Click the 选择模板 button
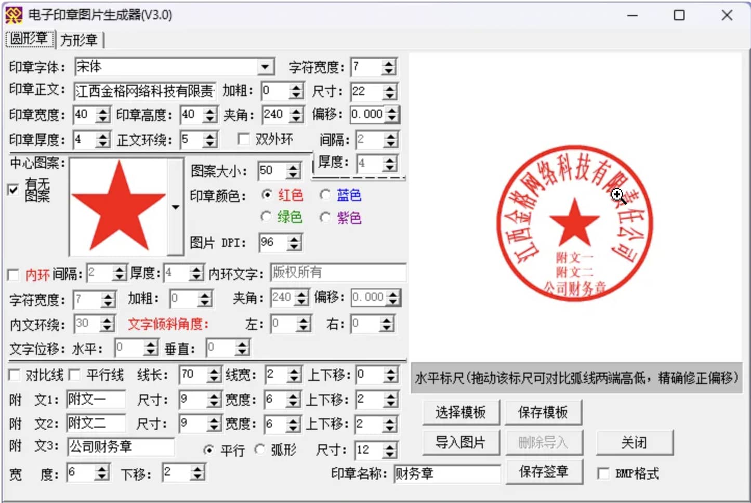Viewport: 751px width, 503px height. (460, 412)
